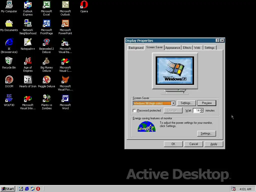Increase the Wait minutes with up arrow
The width and height of the screenshot is (256, 192).
point(202,109)
